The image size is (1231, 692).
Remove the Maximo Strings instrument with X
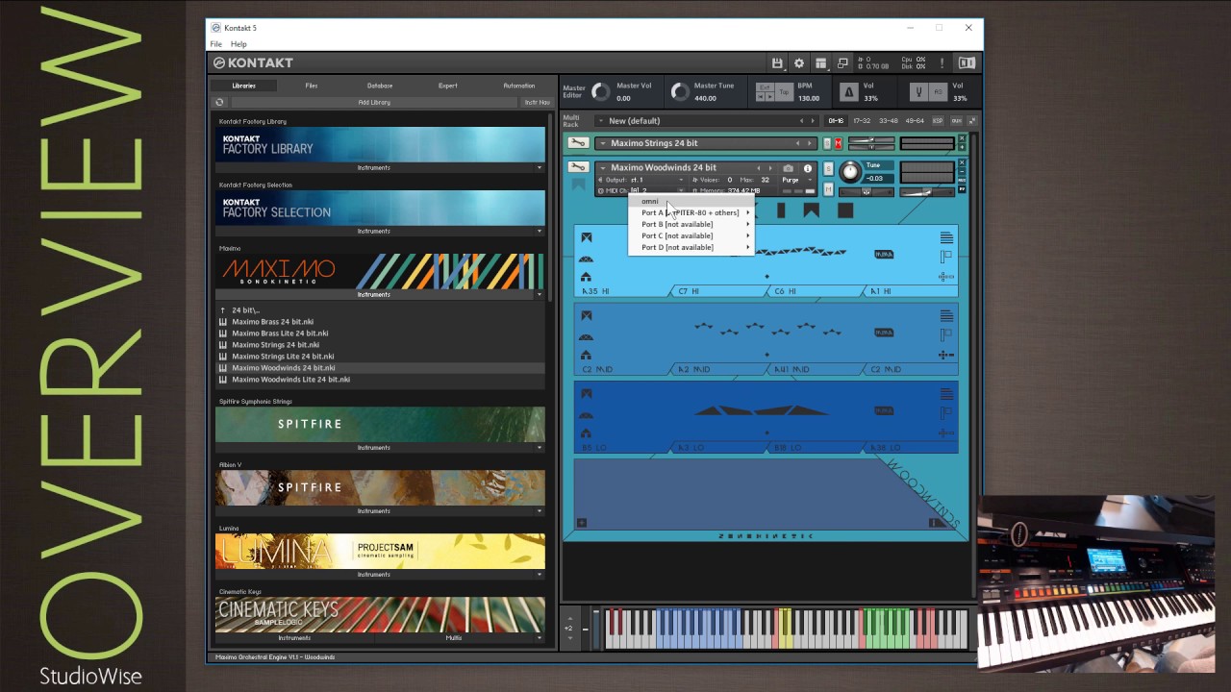point(962,139)
